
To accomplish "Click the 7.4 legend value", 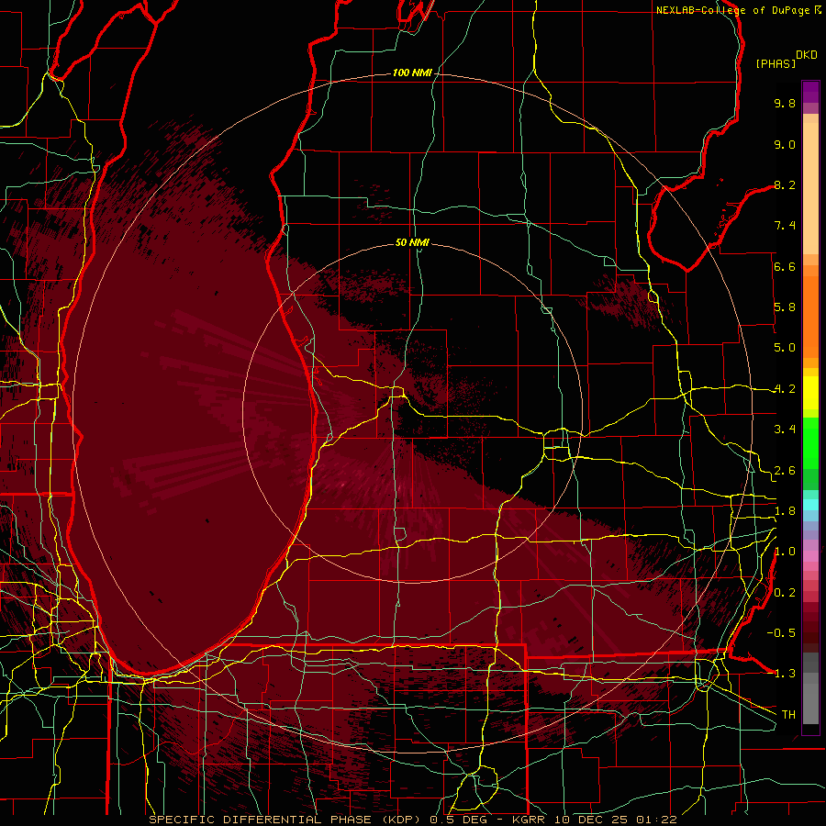I will (x=785, y=226).
